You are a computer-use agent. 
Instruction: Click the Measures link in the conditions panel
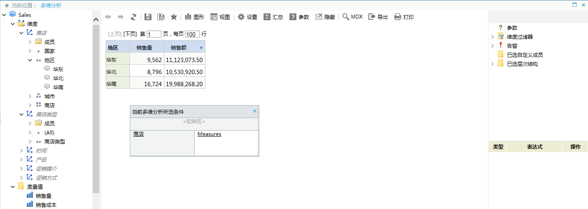coord(209,134)
